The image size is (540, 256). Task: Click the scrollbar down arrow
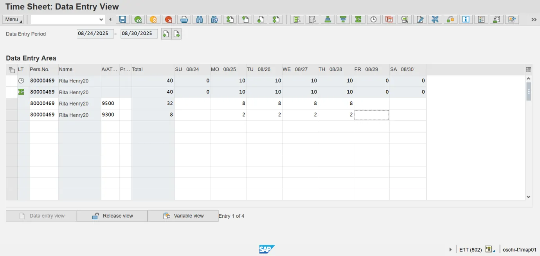click(x=529, y=197)
